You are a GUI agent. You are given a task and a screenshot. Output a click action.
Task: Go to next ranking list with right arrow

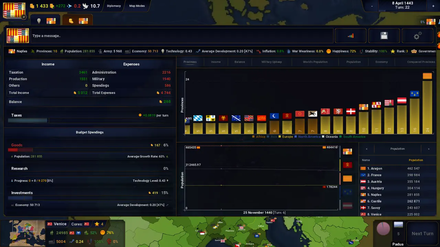[x=429, y=149]
